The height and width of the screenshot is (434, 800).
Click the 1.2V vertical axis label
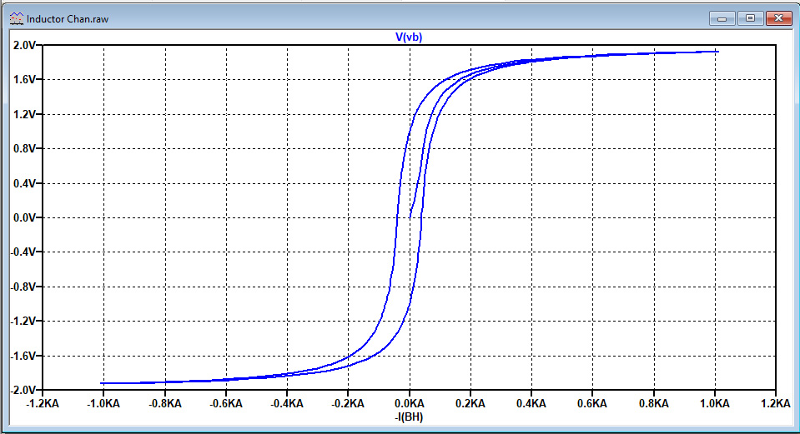click(x=25, y=114)
